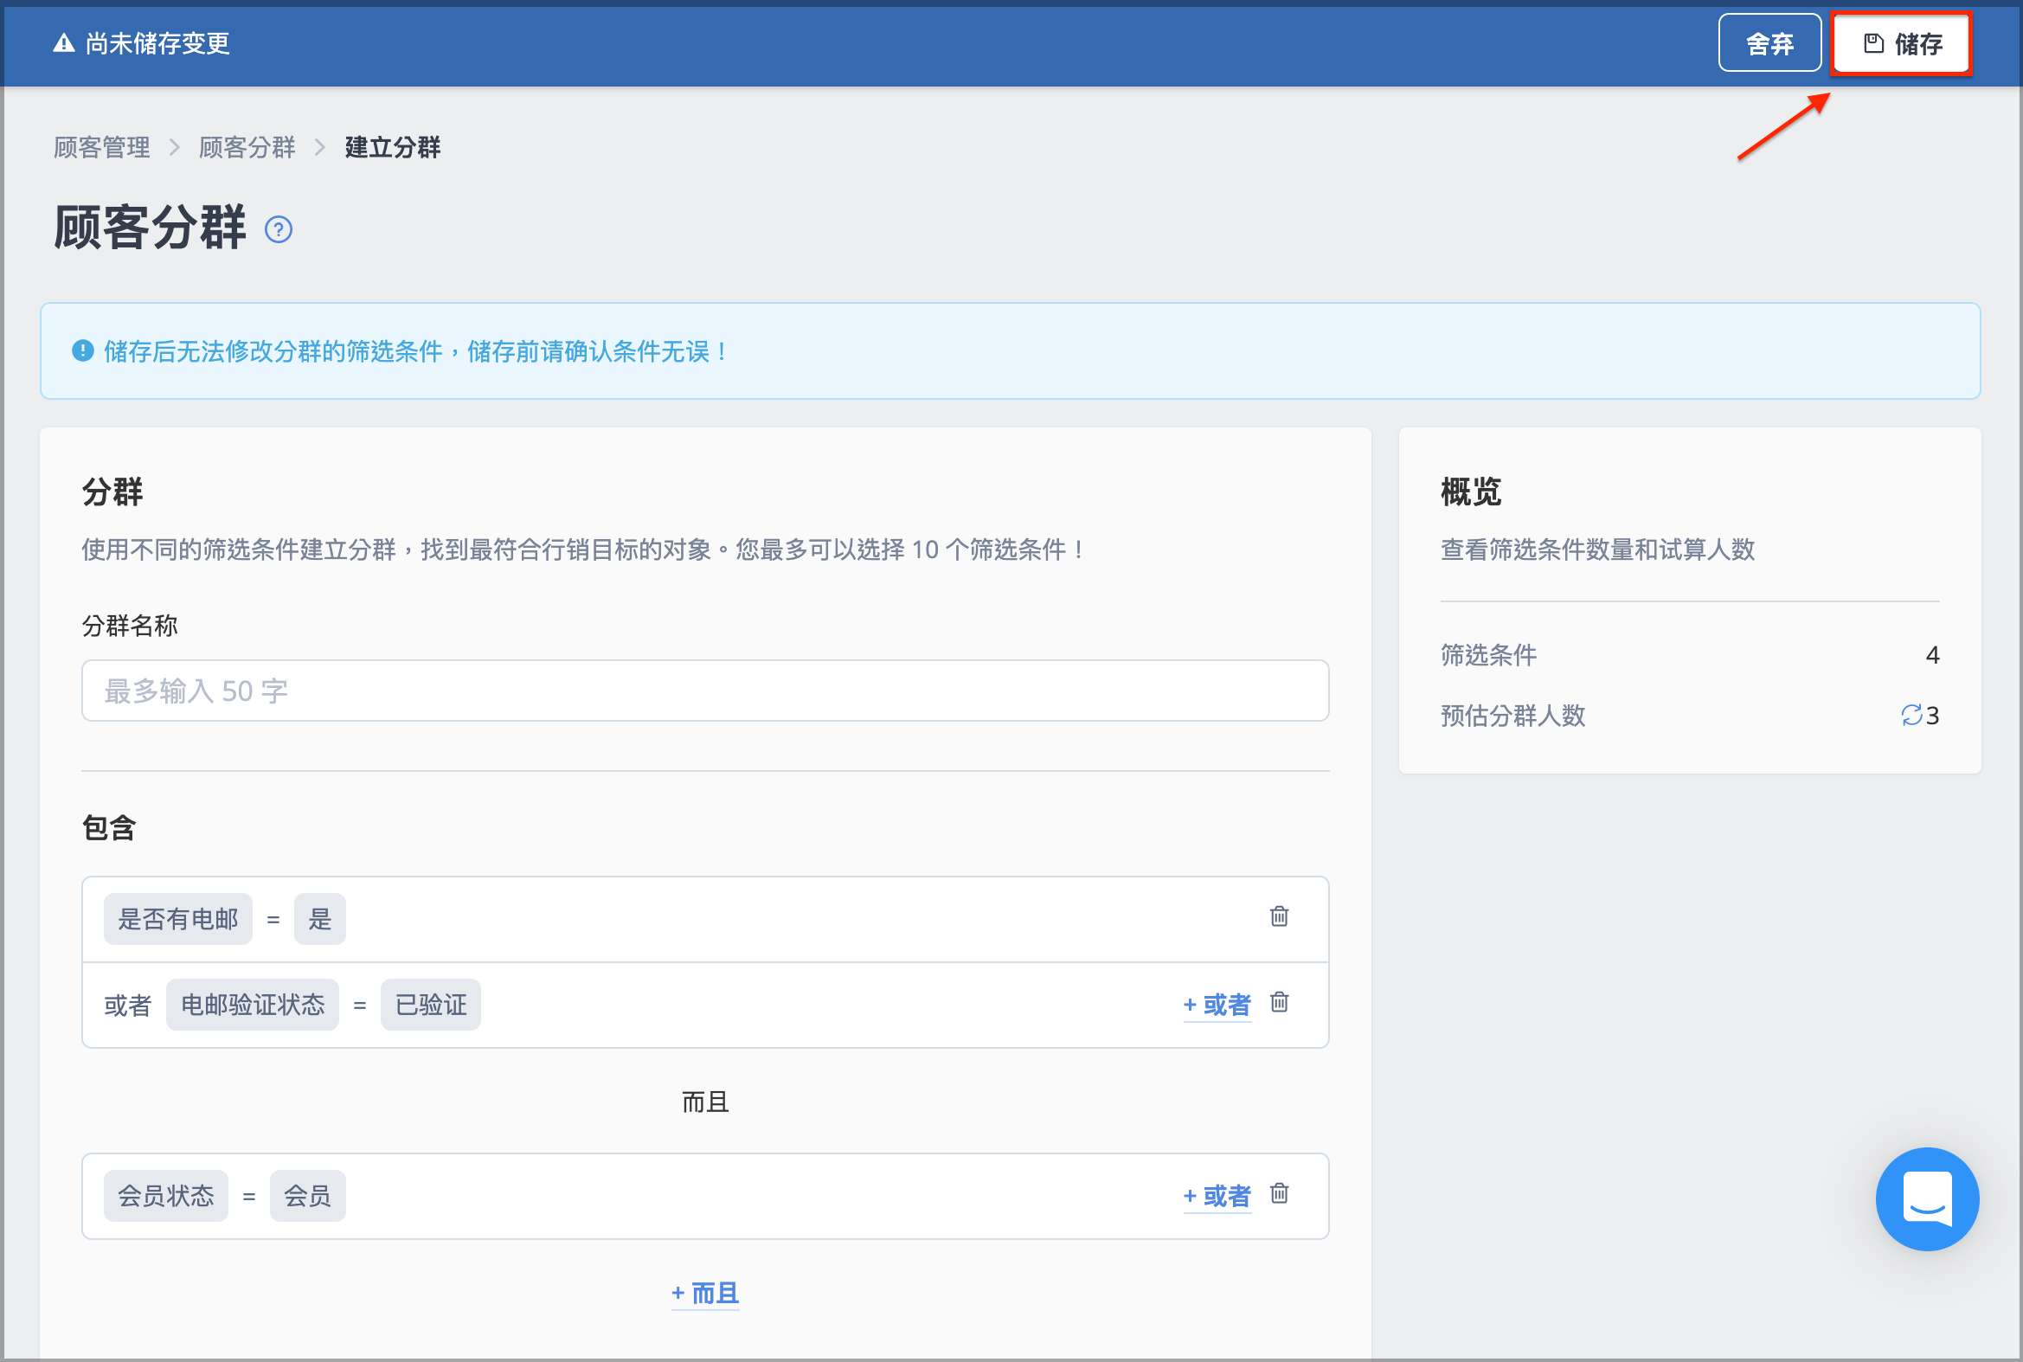Delete the 电邮验证状态 condition with trash icon

[1279, 1002]
